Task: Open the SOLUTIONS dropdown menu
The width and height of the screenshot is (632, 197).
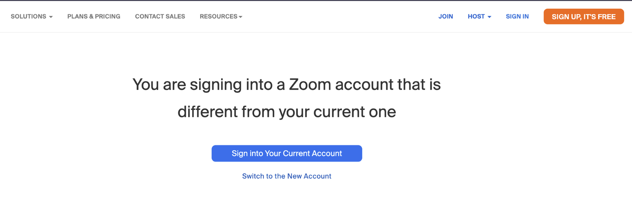Action: pyautogui.click(x=29, y=17)
